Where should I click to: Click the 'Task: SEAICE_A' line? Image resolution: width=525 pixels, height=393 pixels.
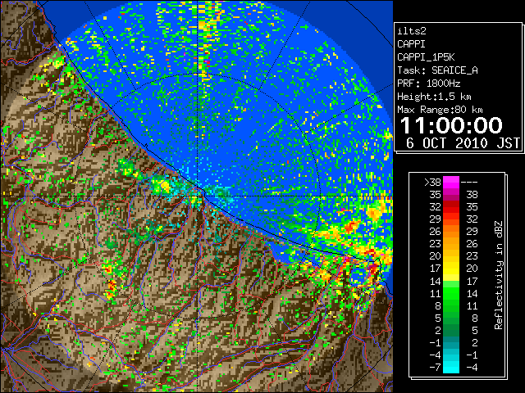[437, 70]
